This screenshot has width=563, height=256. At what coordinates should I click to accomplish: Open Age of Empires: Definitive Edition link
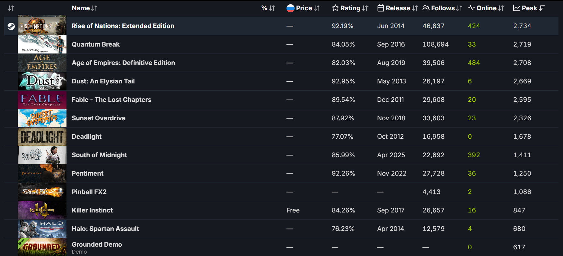pos(123,63)
